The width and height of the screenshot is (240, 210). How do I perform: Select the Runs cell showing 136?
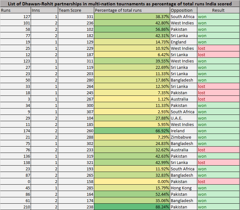(15, 156)
